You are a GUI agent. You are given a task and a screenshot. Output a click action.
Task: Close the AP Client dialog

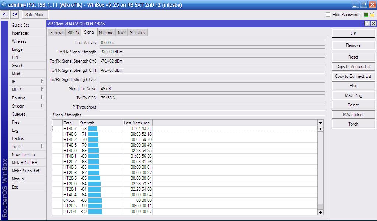[373, 23]
